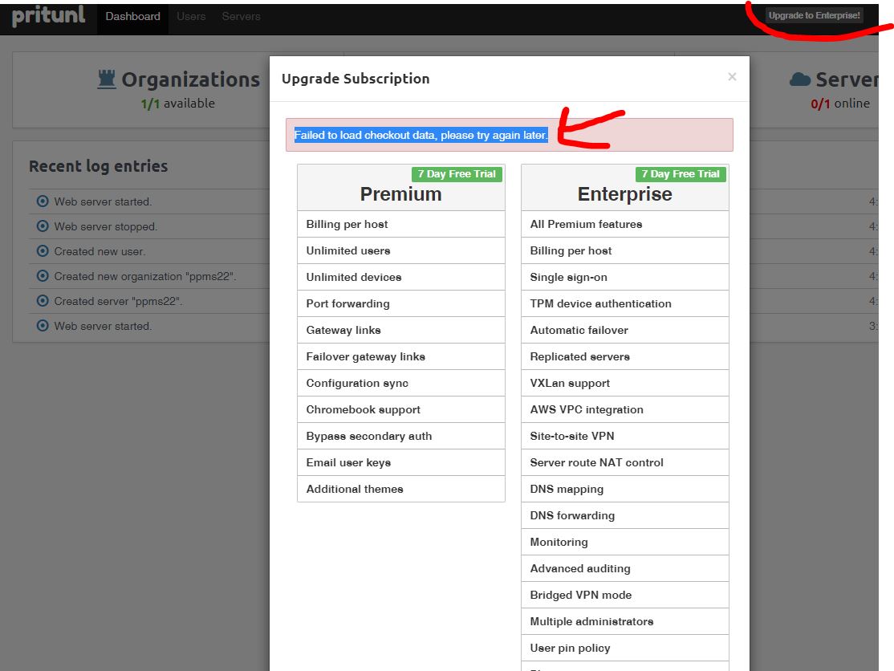The height and width of the screenshot is (671, 894).
Task: Click "AWS VPC integration" feature row
Action: pos(625,410)
